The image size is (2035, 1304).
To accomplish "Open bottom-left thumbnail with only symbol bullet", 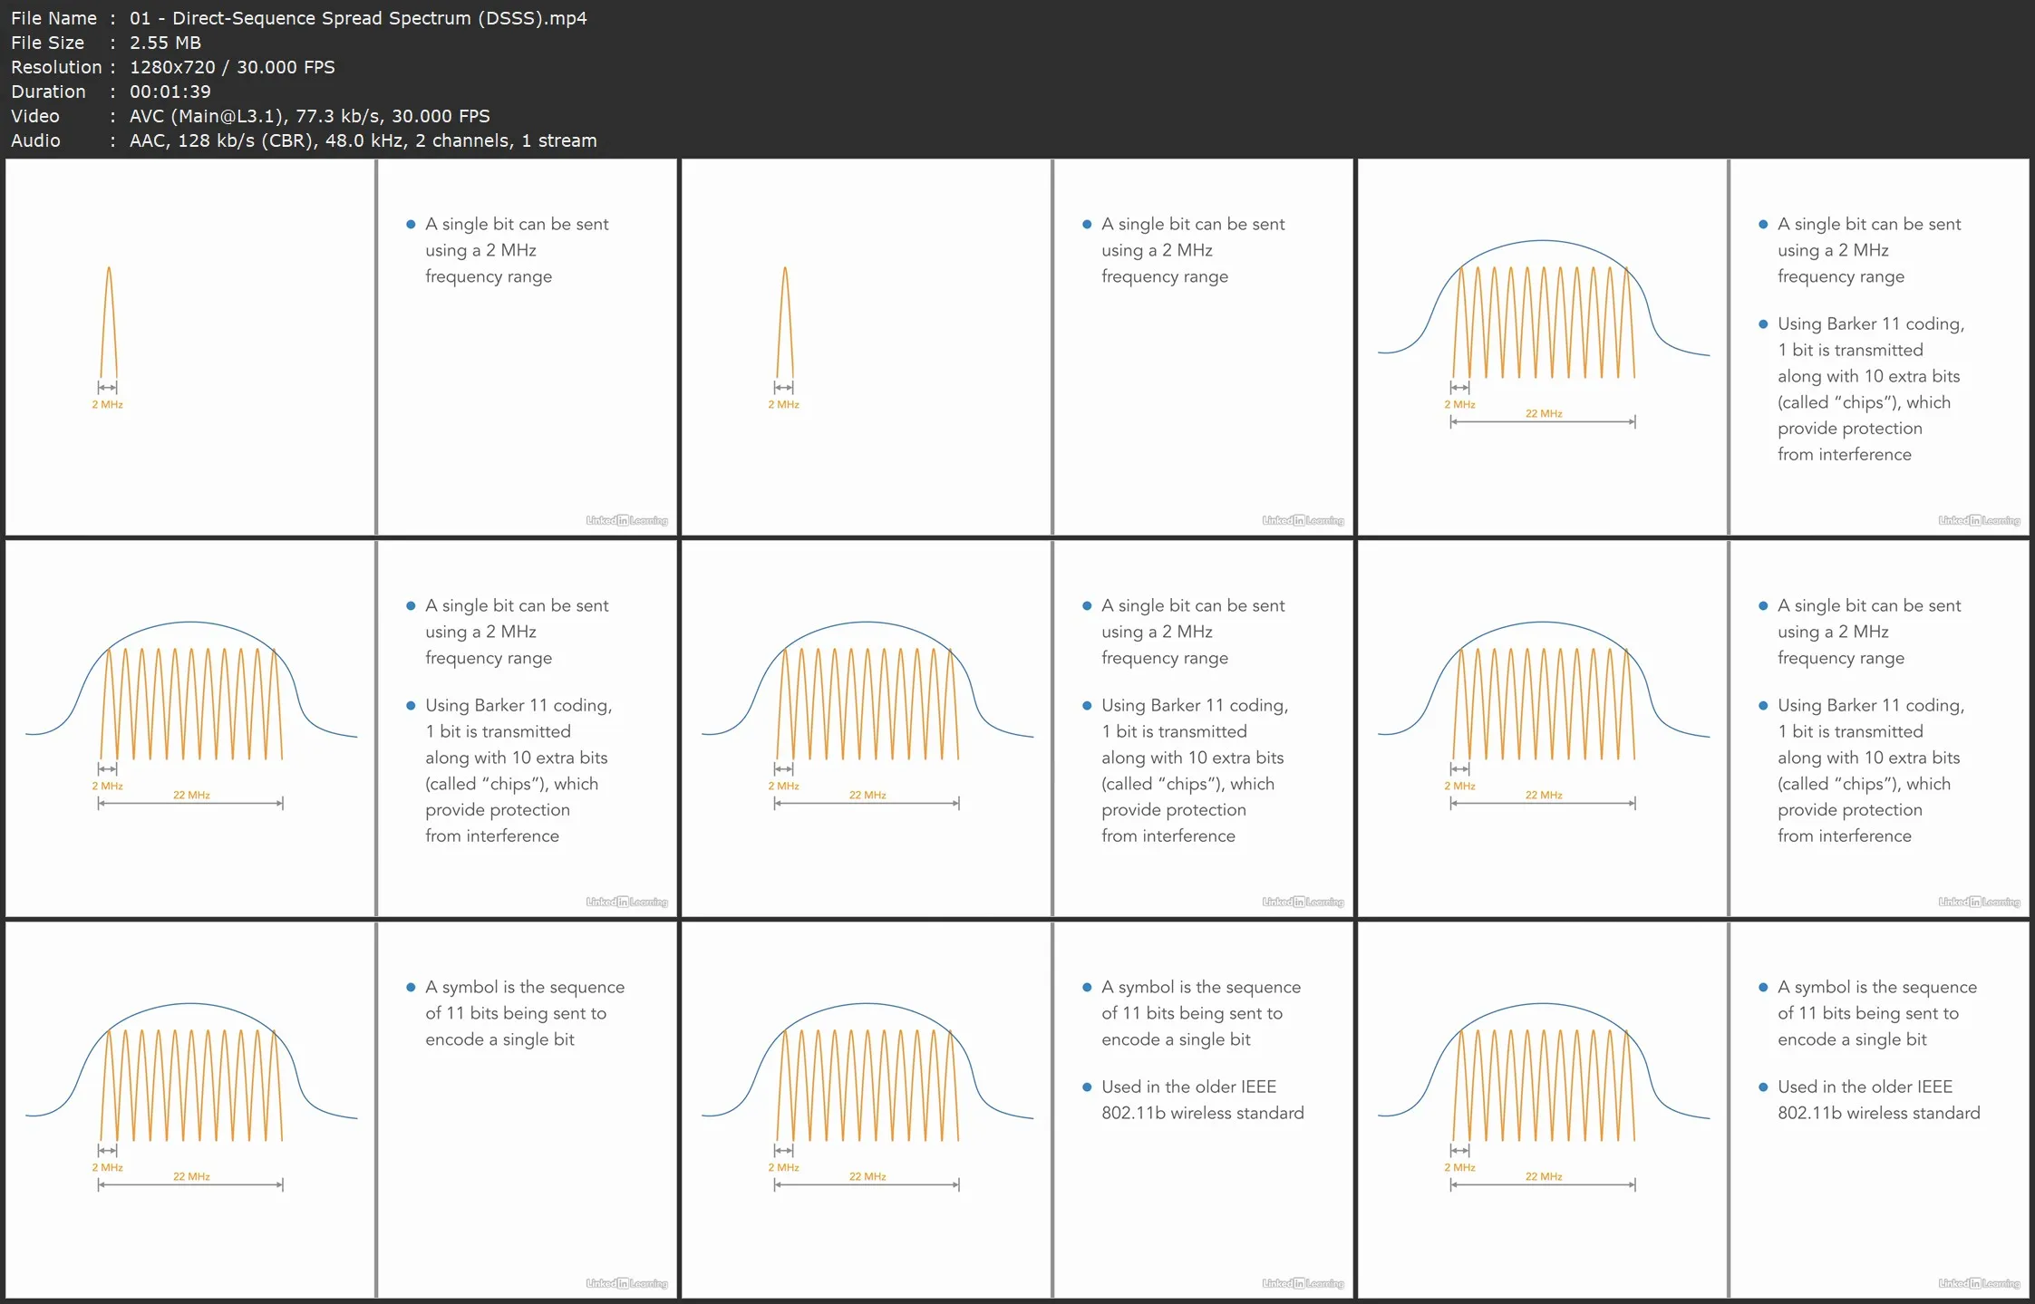I will (x=341, y=1110).
